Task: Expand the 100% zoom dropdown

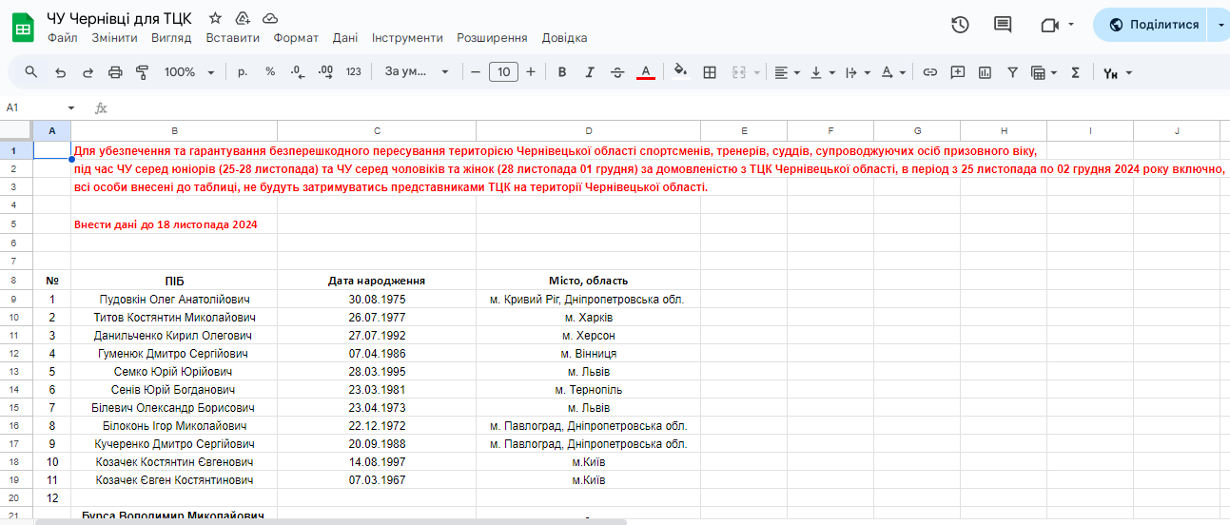Action: coord(189,72)
